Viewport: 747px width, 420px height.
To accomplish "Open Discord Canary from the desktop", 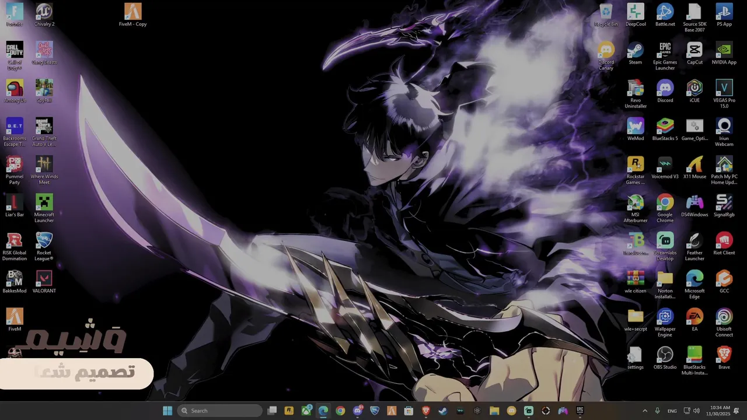I will pos(606,55).
